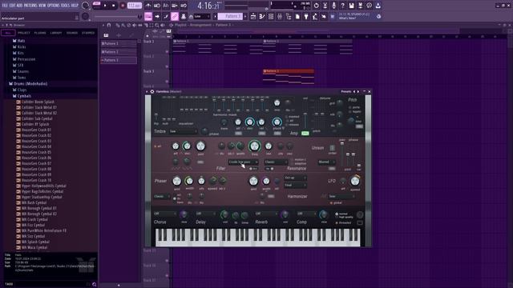Click the pink link-chain toolbar icon
The width and height of the screenshot is (513, 288).
(x=175, y=16)
